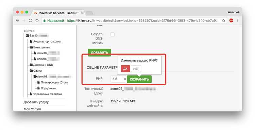
Task: Click the Управление файлами file icon
Action: 31,94
